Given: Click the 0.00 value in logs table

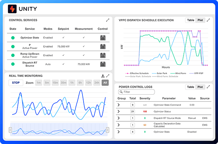Looking at the screenshot, I should 192,105.
